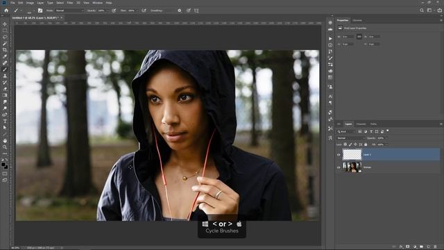This screenshot has height=250, width=444.
Task: Click the Layer 1 thumbnail
Action: (352, 155)
